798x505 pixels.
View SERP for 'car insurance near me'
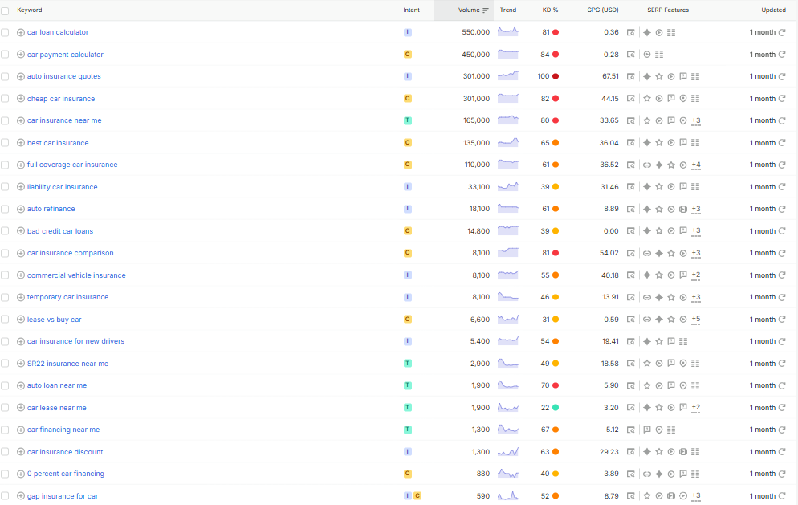coord(630,120)
